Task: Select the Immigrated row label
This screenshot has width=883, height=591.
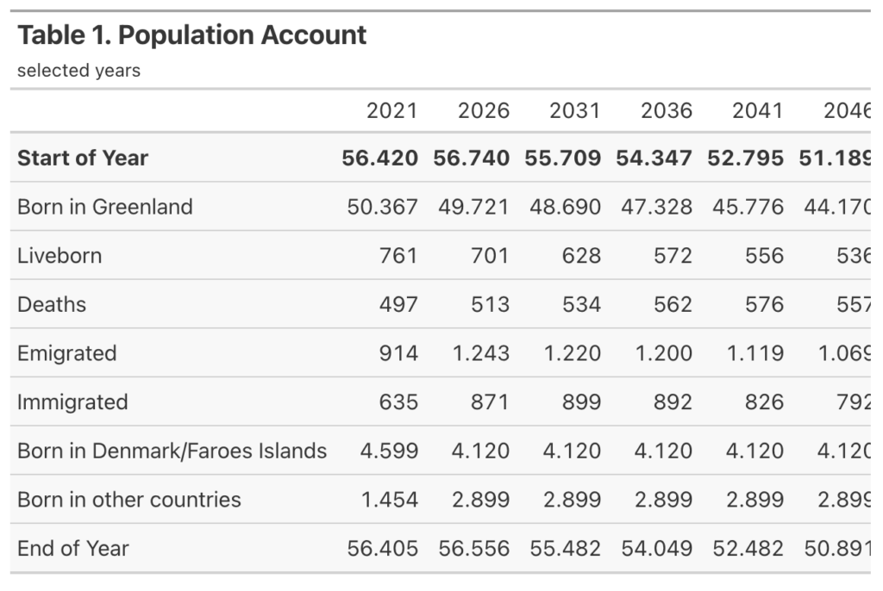Action: (x=72, y=402)
